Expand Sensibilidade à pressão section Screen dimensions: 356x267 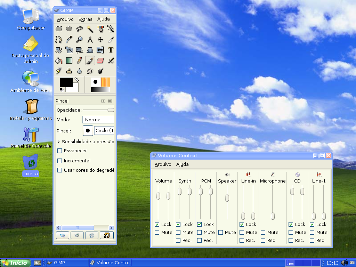58,142
